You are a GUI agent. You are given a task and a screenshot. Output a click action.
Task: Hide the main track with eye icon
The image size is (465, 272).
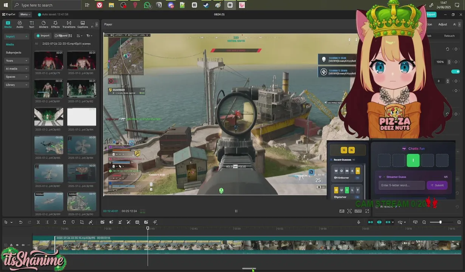[x=17, y=245]
